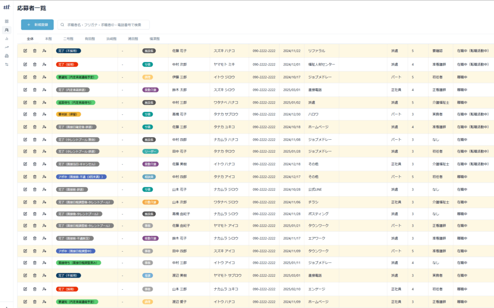Select the applicants people icon in sidebar

click(7, 30)
